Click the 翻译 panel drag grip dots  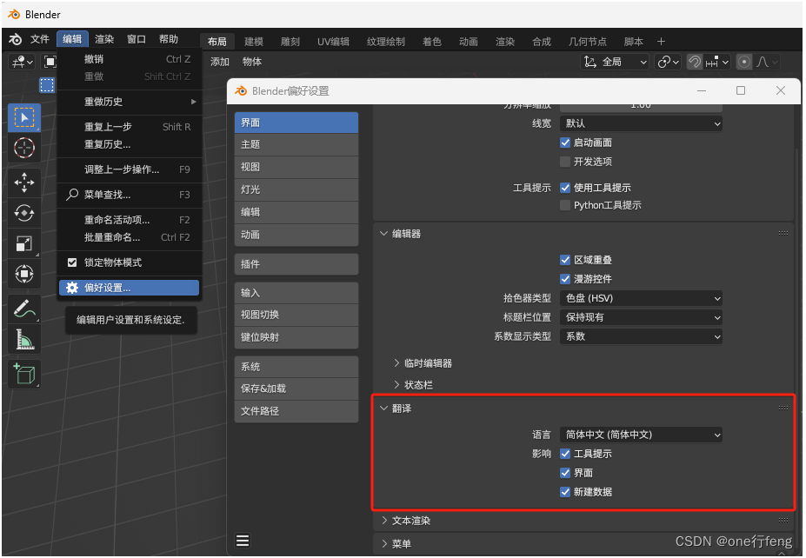point(783,408)
